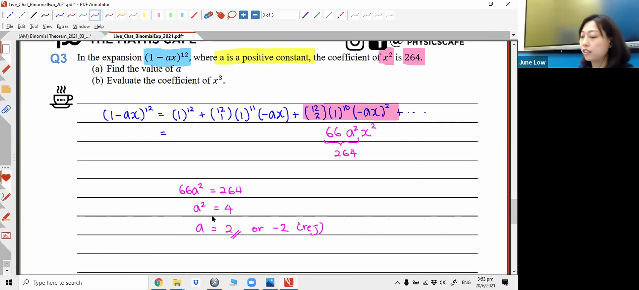
Task: Open the text box tool tab
Action: (x=6, y=236)
